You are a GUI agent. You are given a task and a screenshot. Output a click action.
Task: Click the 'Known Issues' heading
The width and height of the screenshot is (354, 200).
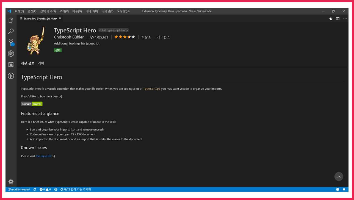[34, 148]
